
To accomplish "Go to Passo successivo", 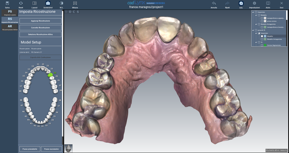I will [x=51, y=149].
